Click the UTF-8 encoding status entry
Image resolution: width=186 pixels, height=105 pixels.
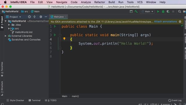click(x=154, y=104)
